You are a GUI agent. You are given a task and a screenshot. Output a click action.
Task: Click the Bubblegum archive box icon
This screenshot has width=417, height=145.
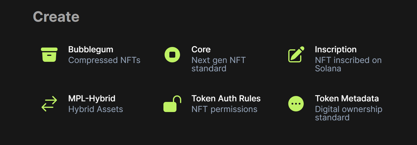[49, 55]
